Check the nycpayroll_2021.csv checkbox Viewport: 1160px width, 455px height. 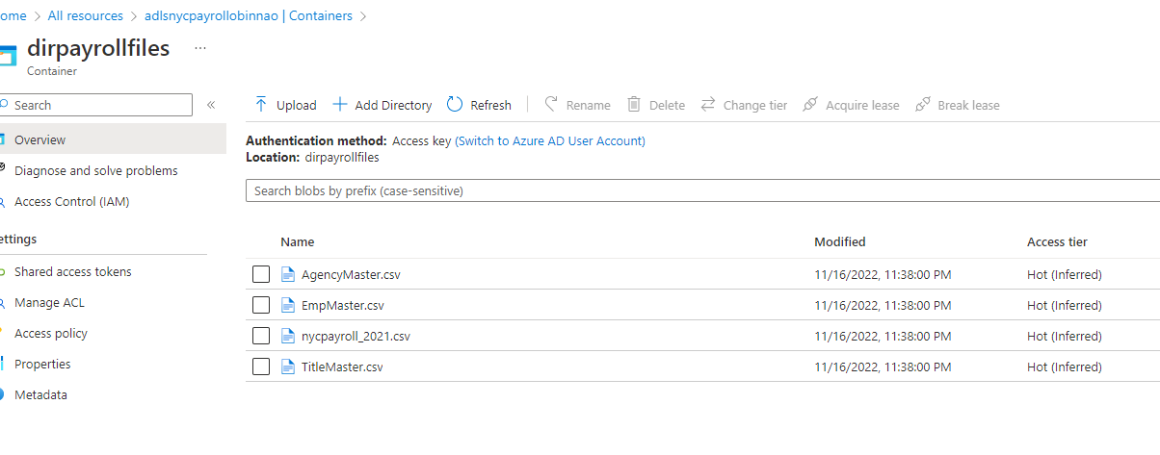point(261,337)
